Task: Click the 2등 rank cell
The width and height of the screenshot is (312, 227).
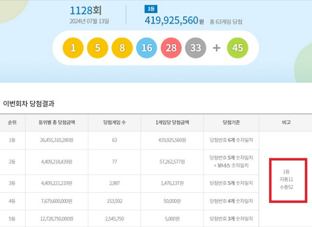Action: click(x=12, y=162)
